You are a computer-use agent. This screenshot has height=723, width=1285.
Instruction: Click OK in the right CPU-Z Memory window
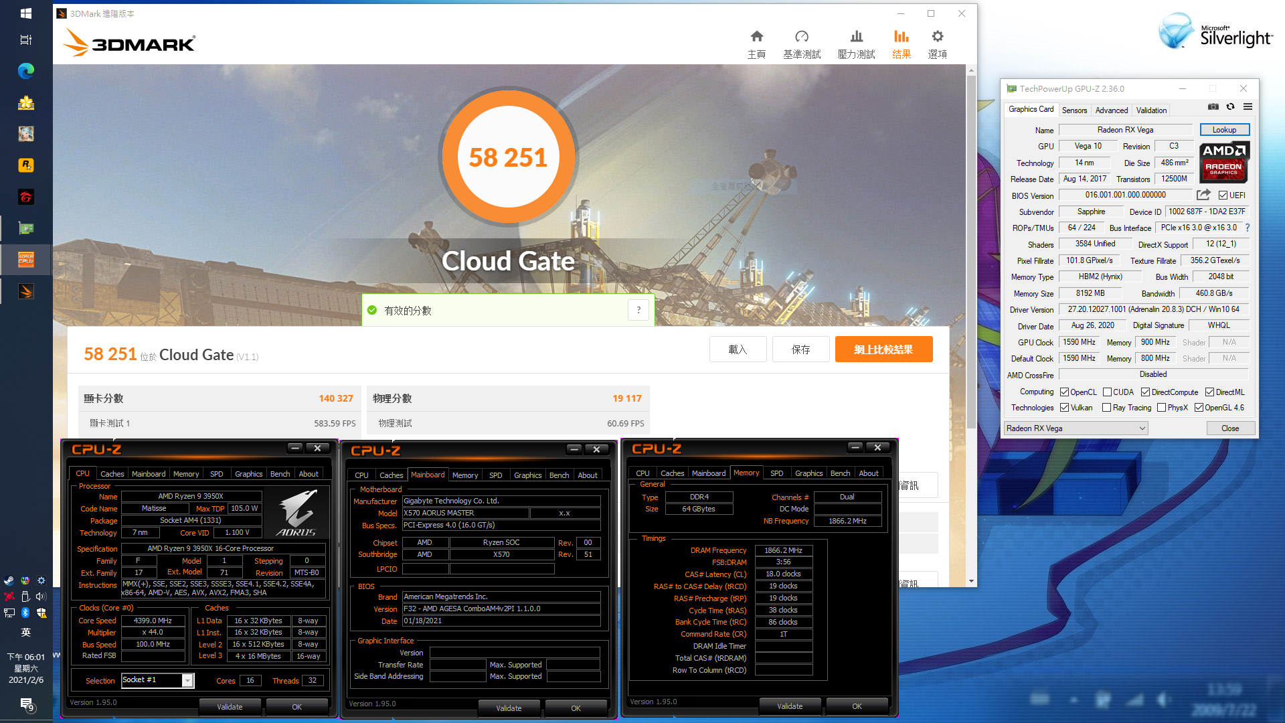[857, 706]
